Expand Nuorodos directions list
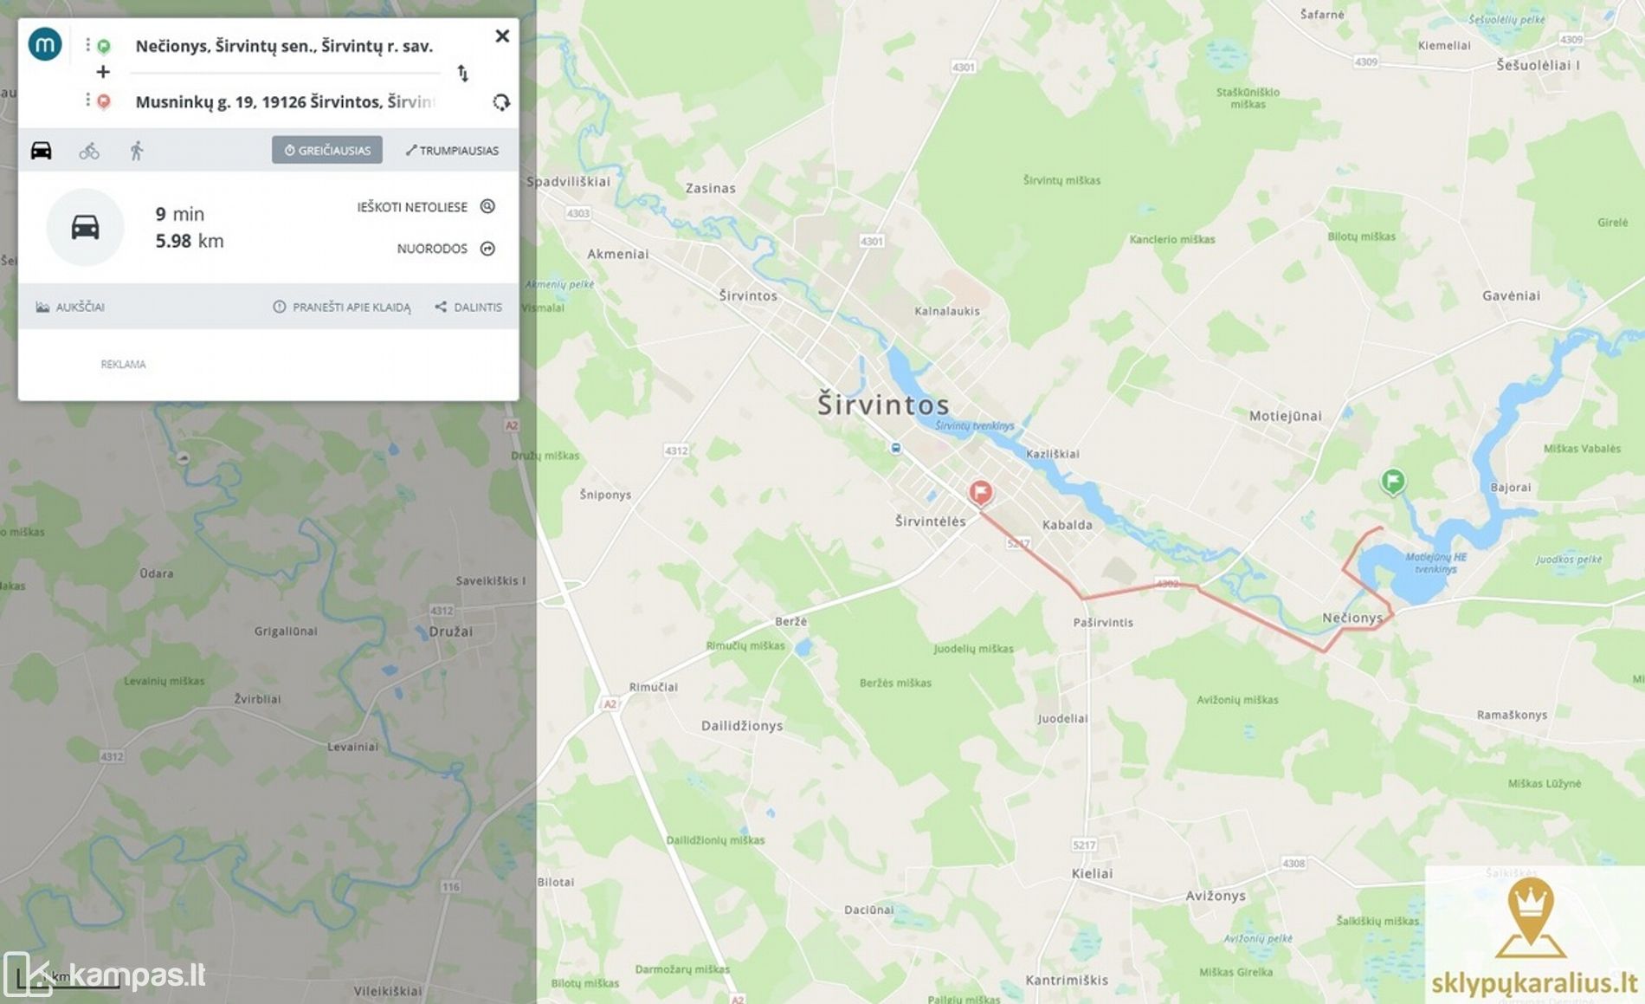This screenshot has width=1645, height=1004. point(446,249)
